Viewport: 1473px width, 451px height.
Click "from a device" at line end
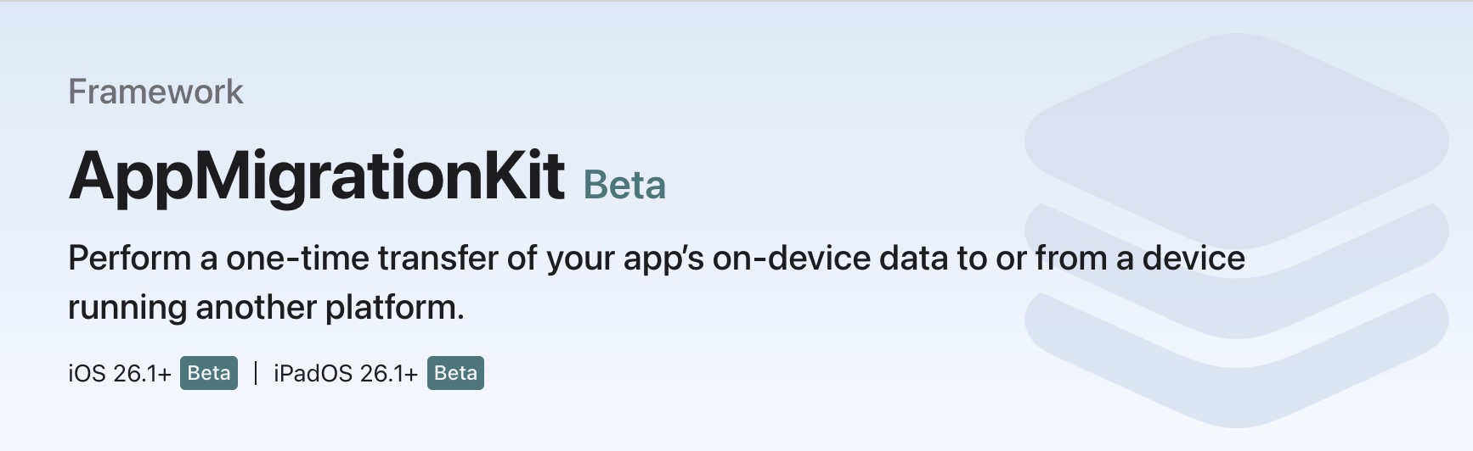click(x=1140, y=258)
